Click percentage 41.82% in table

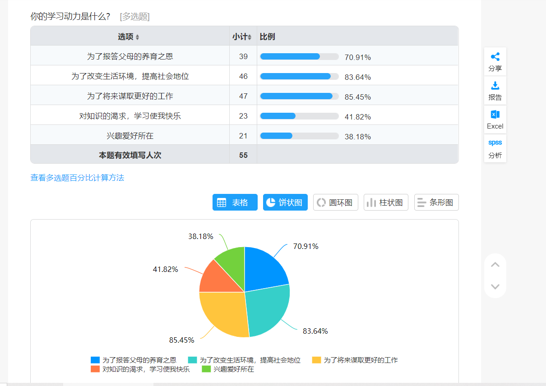[x=358, y=117]
